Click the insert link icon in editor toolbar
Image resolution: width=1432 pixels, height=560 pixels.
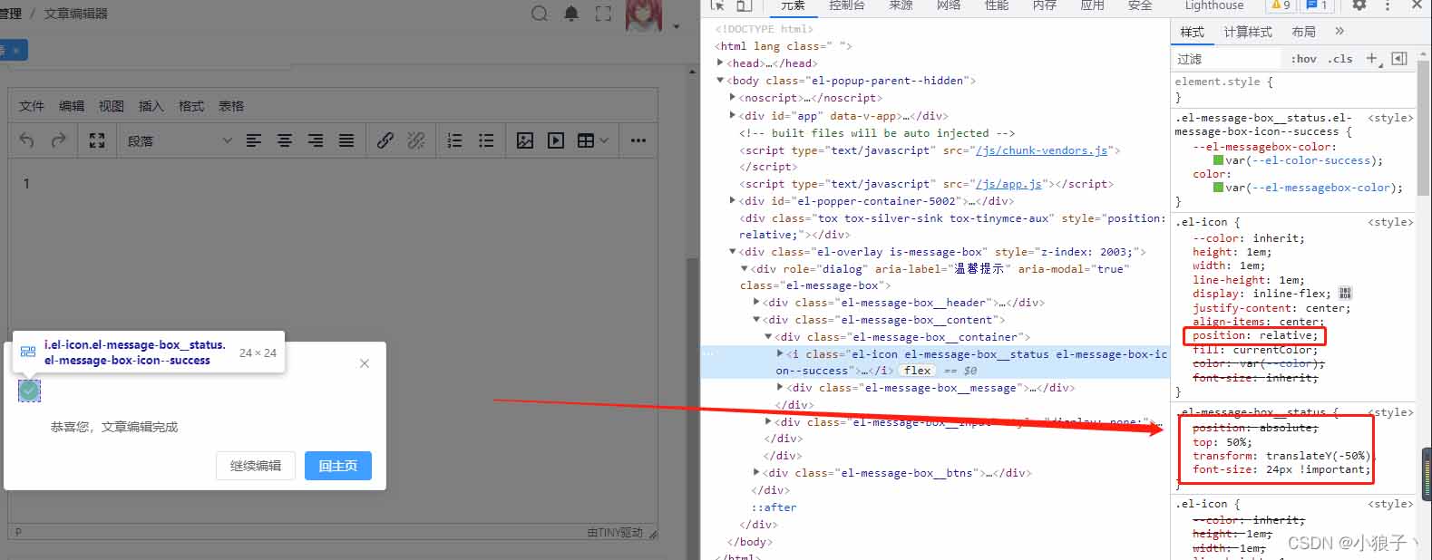(x=385, y=140)
